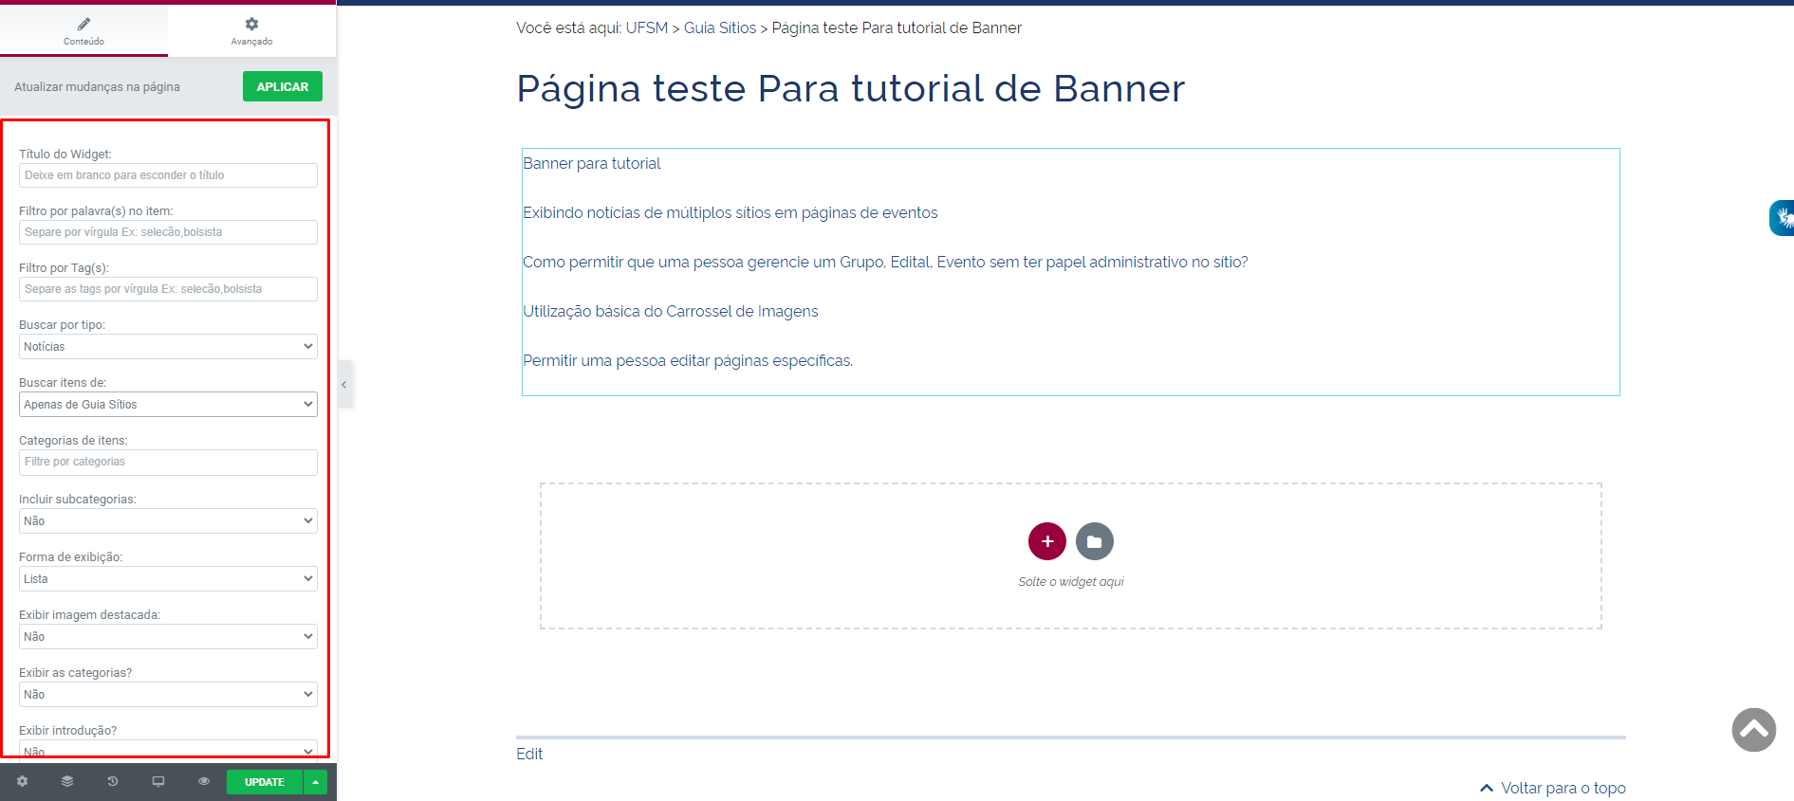Open the 'Forma de exibição' dropdown
This screenshot has width=1794, height=801.
[168, 579]
